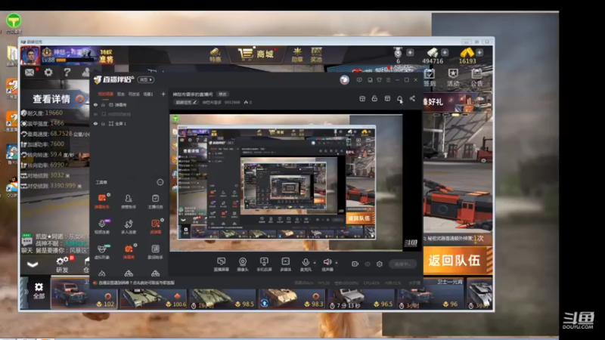Open the settings gear beside start-stream button
This screenshot has height=340, width=605.
(380, 264)
